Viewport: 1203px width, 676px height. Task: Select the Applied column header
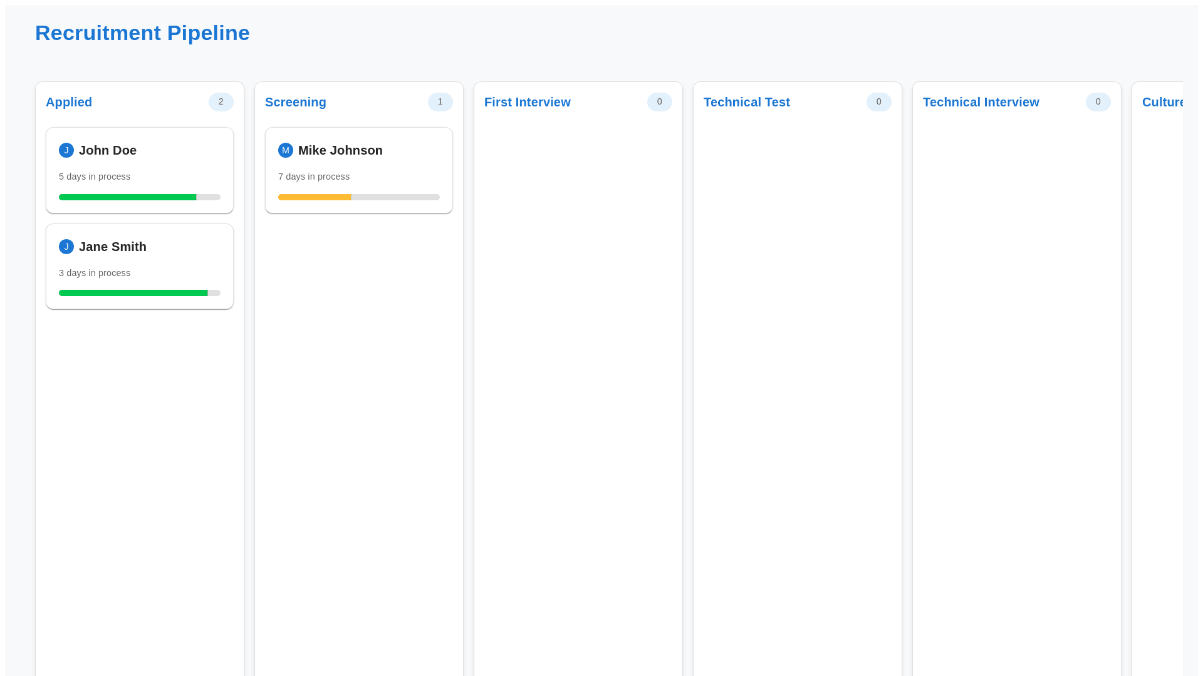pyautogui.click(x=69, y=102)
